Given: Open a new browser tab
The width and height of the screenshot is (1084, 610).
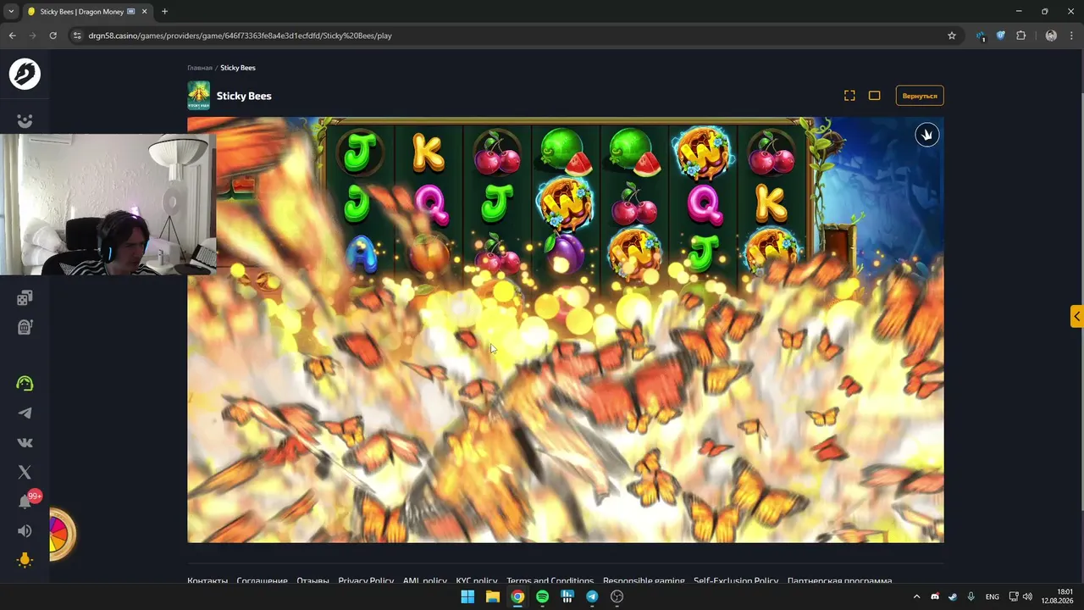Looking at the screenshot, I should point(164,12).
